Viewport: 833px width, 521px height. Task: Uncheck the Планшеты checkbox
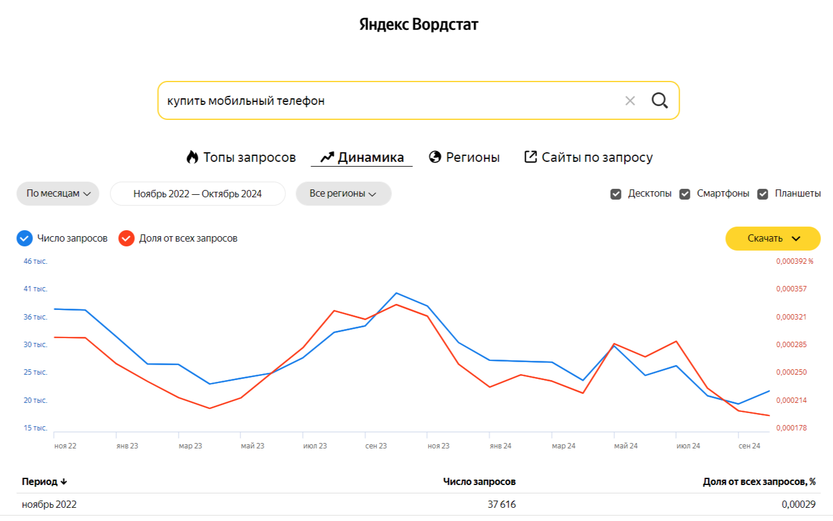click(x=763, y=194)
